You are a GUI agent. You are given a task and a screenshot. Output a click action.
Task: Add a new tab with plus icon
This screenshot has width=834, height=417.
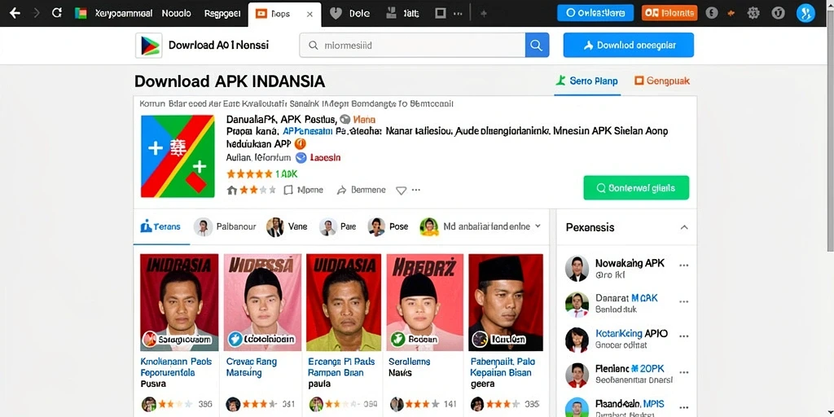tap(484, 14)
